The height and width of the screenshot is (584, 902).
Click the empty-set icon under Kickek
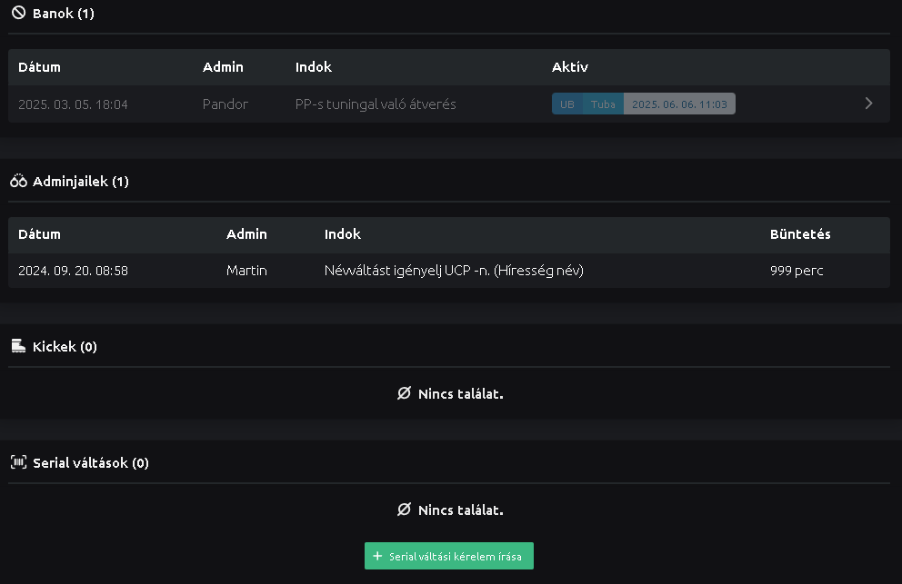tap(404, 394)
